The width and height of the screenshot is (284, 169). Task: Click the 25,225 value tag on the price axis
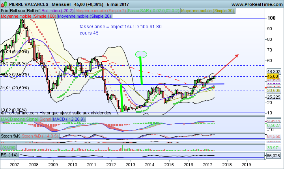coord(274,97)
